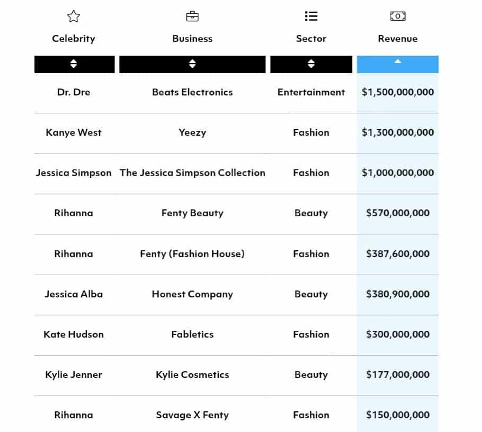Click the Revenue column header label
Image resolution: width=482 pixels, height=432 pixels.
398,39
